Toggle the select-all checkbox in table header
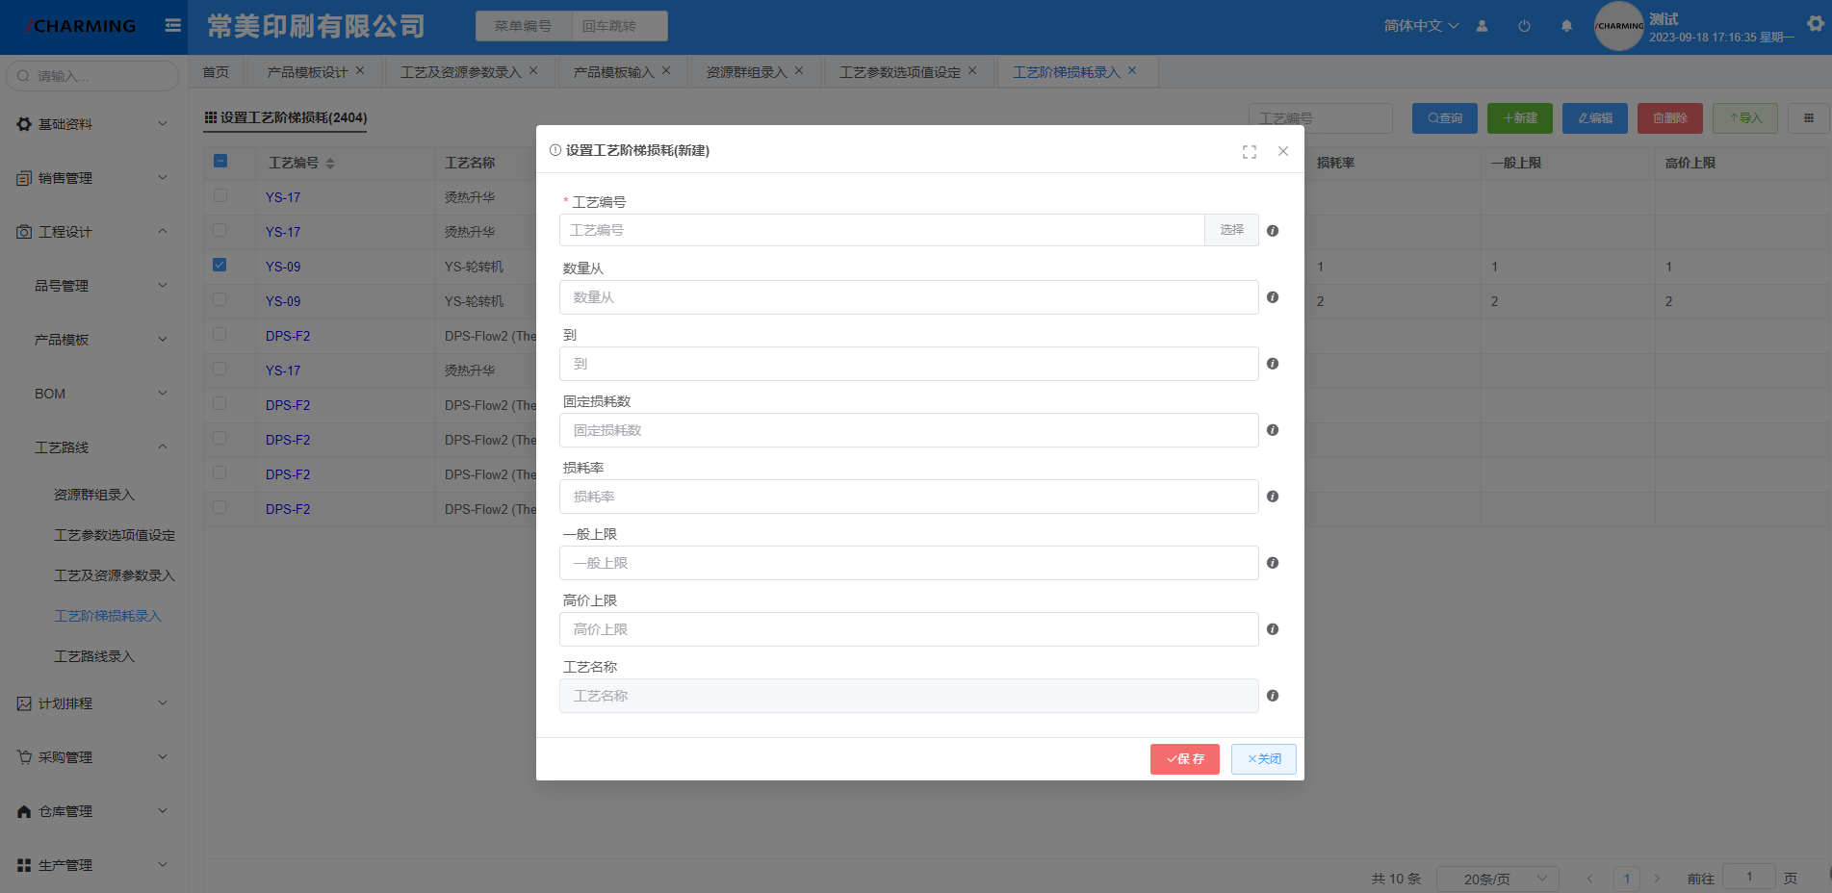The width and height of the screenshot is (1832, 893). click(220, 161)
